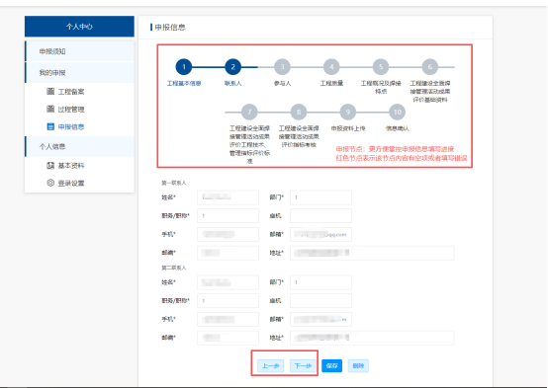Open step 10 circle 信息确认
Screen dimensions: 548x388
click(398, 112)
